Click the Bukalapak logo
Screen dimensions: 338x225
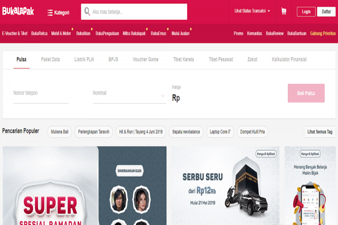pos(18,11)
